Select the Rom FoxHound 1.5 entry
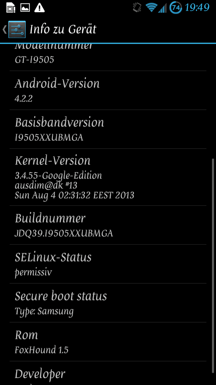Image resolution: width=216 pixels, height=385 pixels. [x=108, y=342]
